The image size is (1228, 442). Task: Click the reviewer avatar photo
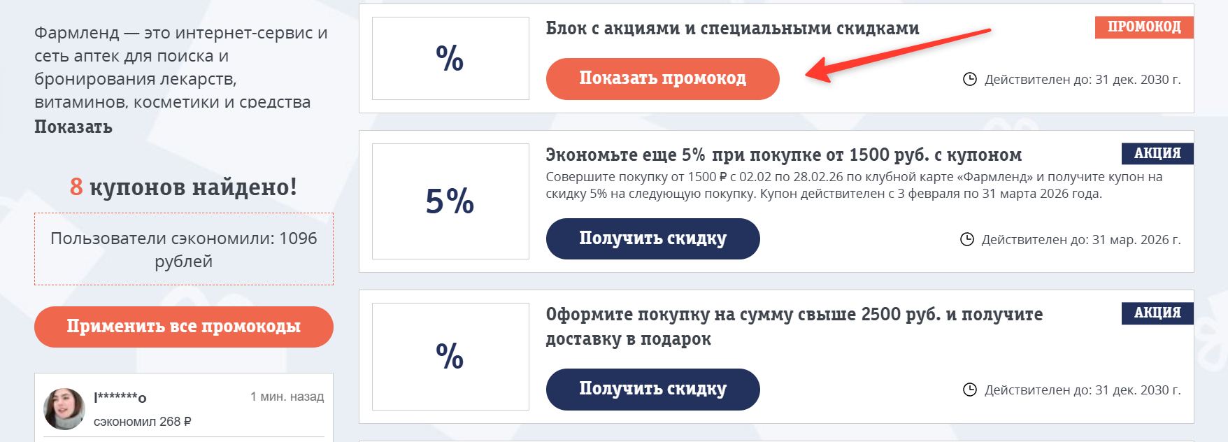click(x=64, y=409)
